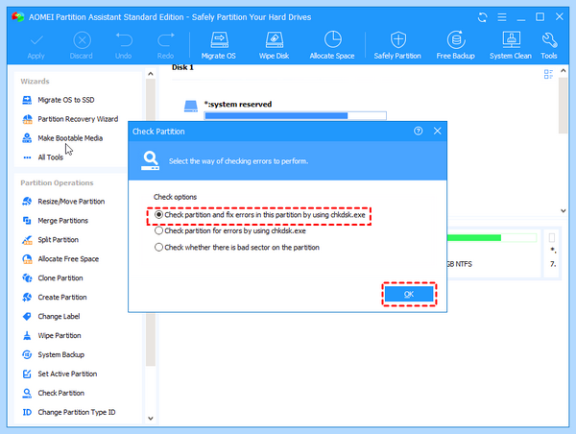Screen dimensions: 576x434
Task: Close the Check Partition dialog
Action: pos(437,131)
